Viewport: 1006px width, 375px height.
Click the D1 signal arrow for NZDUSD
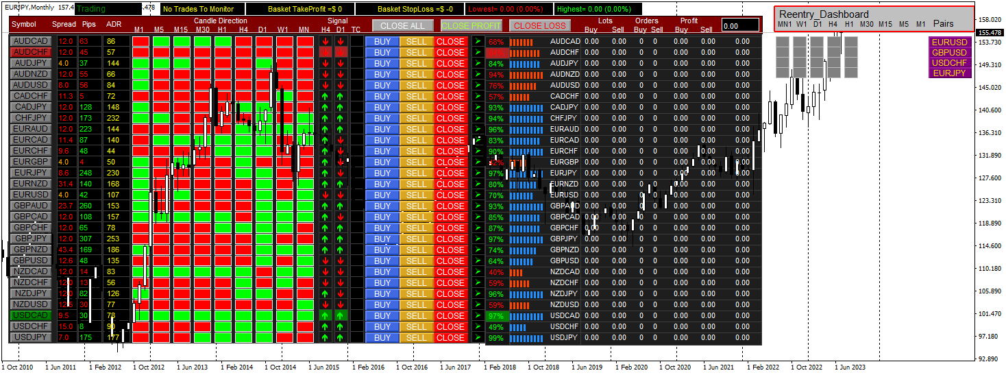click(341, 305)
